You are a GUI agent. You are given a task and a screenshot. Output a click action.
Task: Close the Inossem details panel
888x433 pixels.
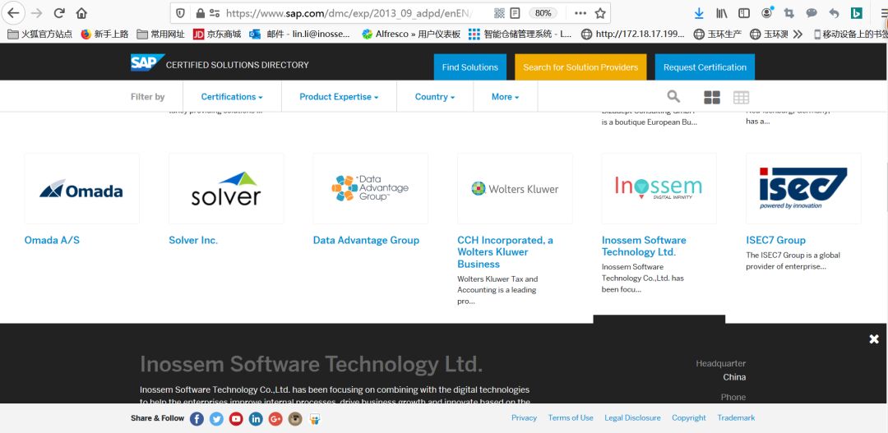pos(874,339)
